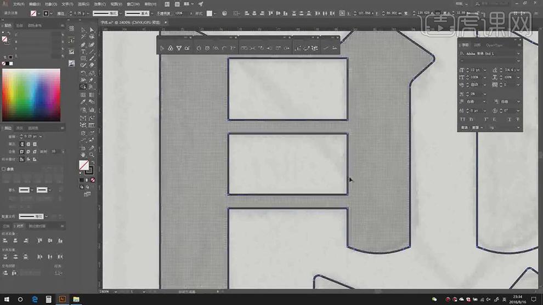
Task: Click the toolbar Fill swatch box
Action: point(83,165)
